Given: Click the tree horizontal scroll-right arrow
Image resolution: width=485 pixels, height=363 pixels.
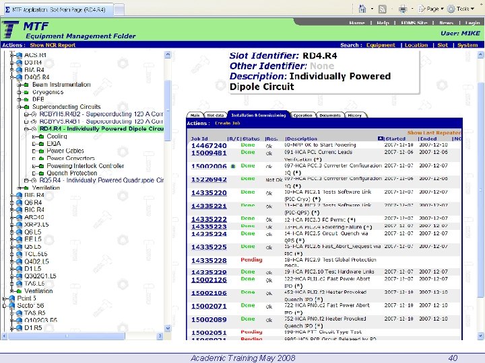Looking at the screenshot, I should pos(160,336).
